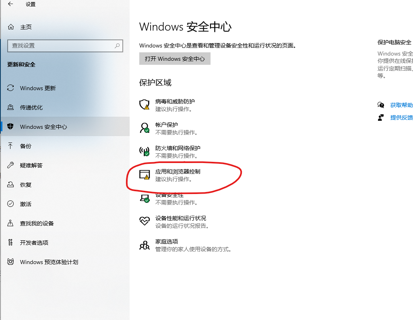Open 病毒和威胁防护 protection area
Image resolution: width=413 pixels, height=320 pixels.
[167, 105]
